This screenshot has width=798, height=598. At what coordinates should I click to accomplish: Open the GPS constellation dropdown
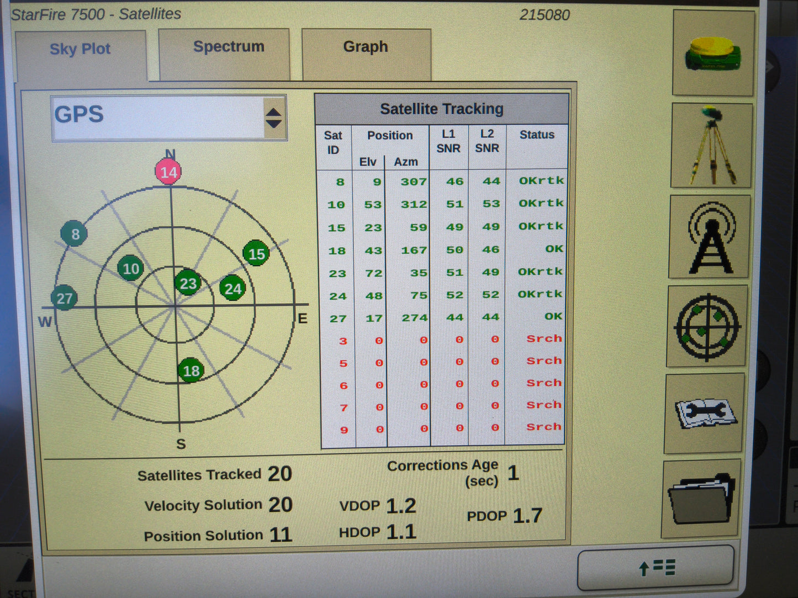tap(169, 118)
